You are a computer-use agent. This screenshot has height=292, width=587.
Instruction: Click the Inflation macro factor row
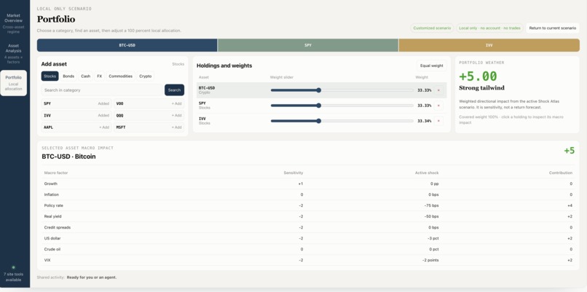(x=308, y=194)
